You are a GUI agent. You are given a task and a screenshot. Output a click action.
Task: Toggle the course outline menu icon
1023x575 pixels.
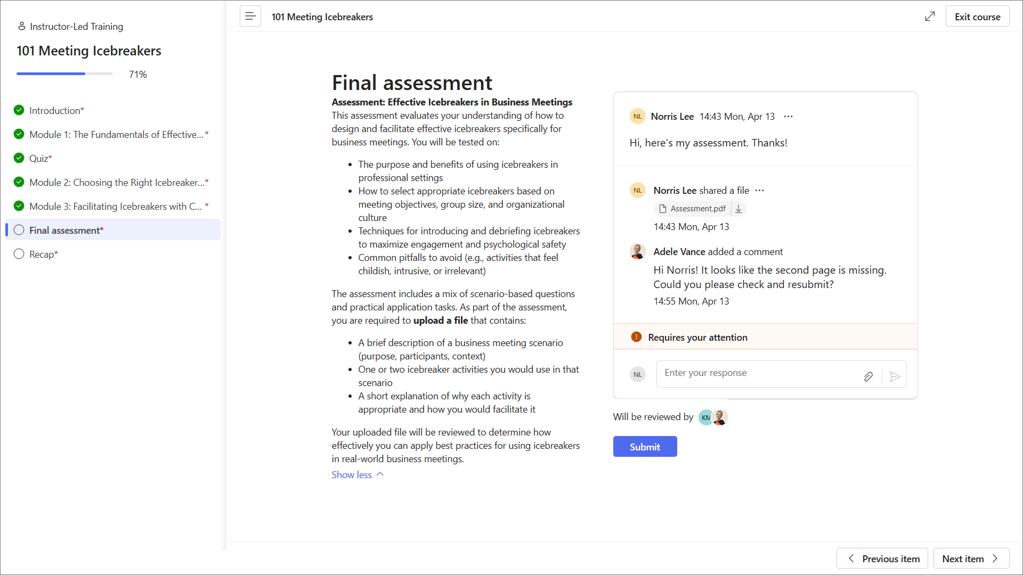(250, 17)
